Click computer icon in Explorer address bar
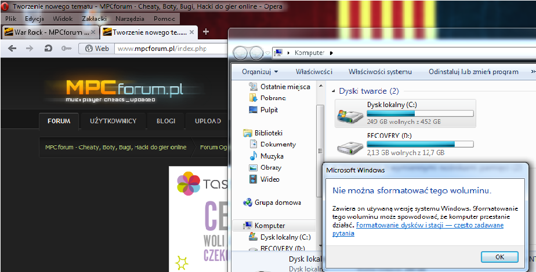 coord(278,53)
